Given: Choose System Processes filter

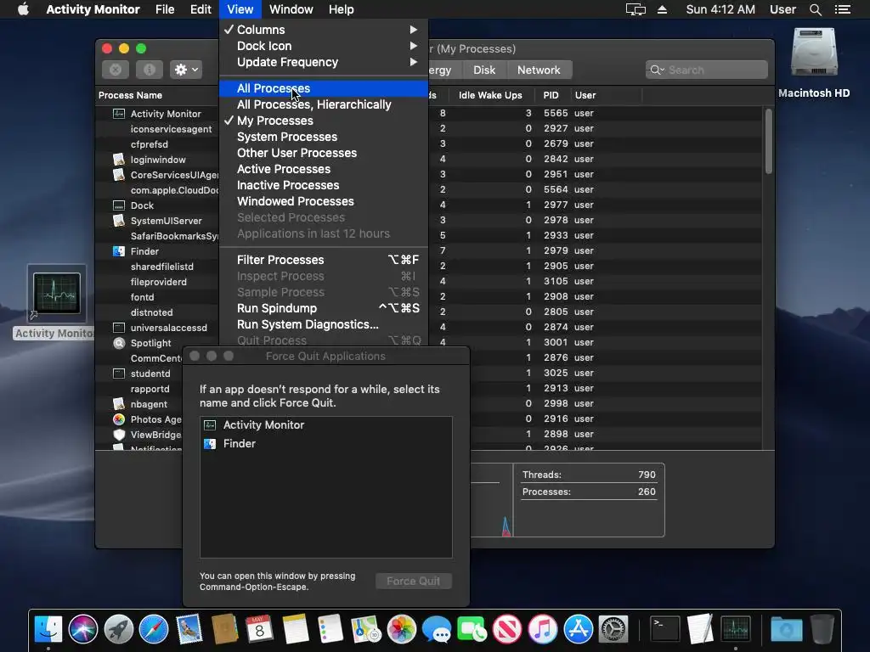Looking at the screenshot, I should click(x=324, y=137).
